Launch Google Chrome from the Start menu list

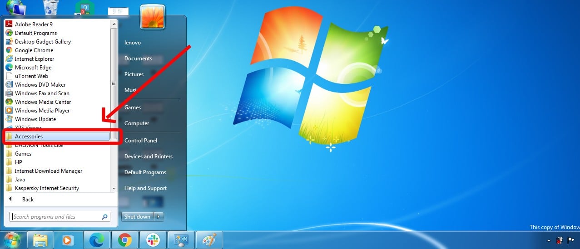[x=34, y=50]
